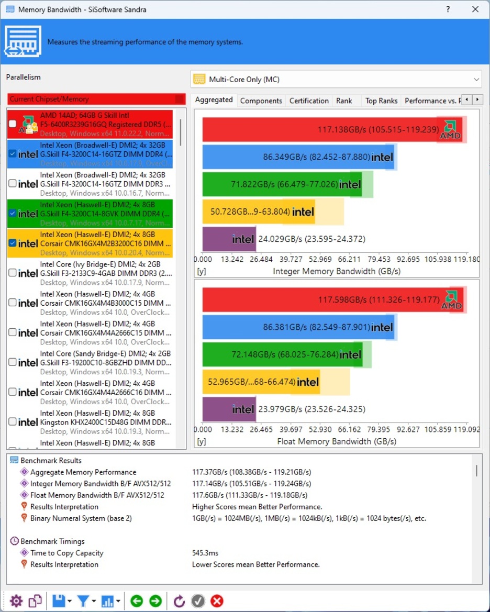
Task: Uncheck Broadwell-E F4-3200C14-16GTZ DDR4 blue entry
Action: [13, 153]
